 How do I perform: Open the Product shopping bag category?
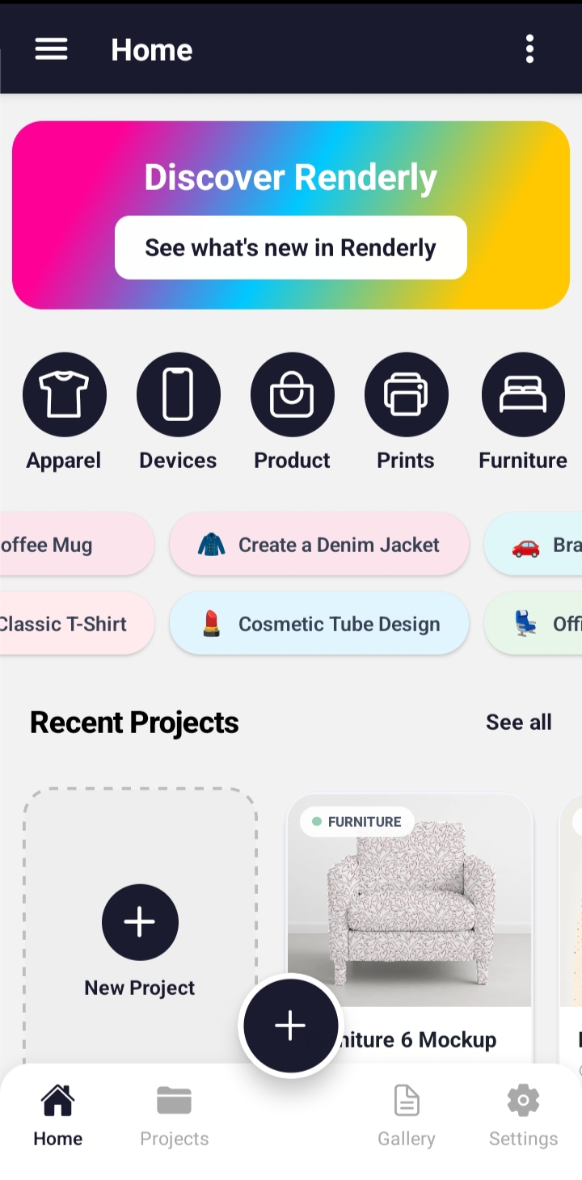(x=292, y=394)
